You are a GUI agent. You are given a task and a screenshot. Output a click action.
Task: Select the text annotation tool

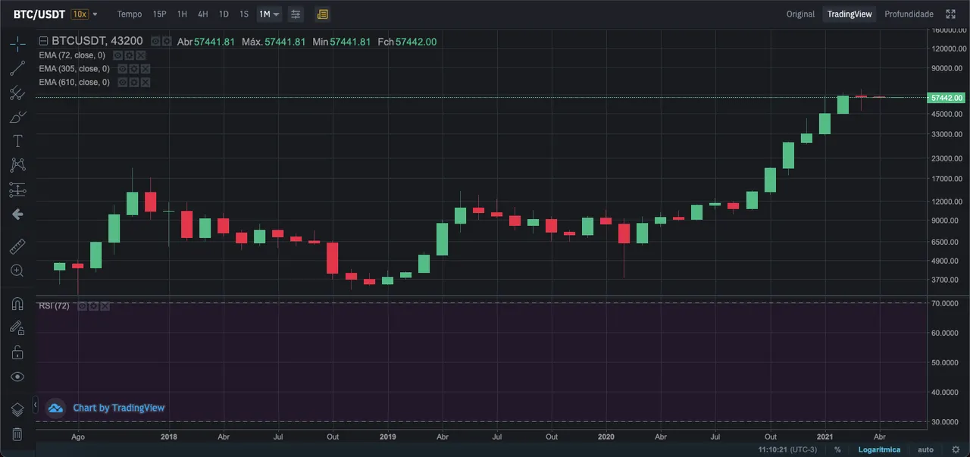click(x=17, y=141)
